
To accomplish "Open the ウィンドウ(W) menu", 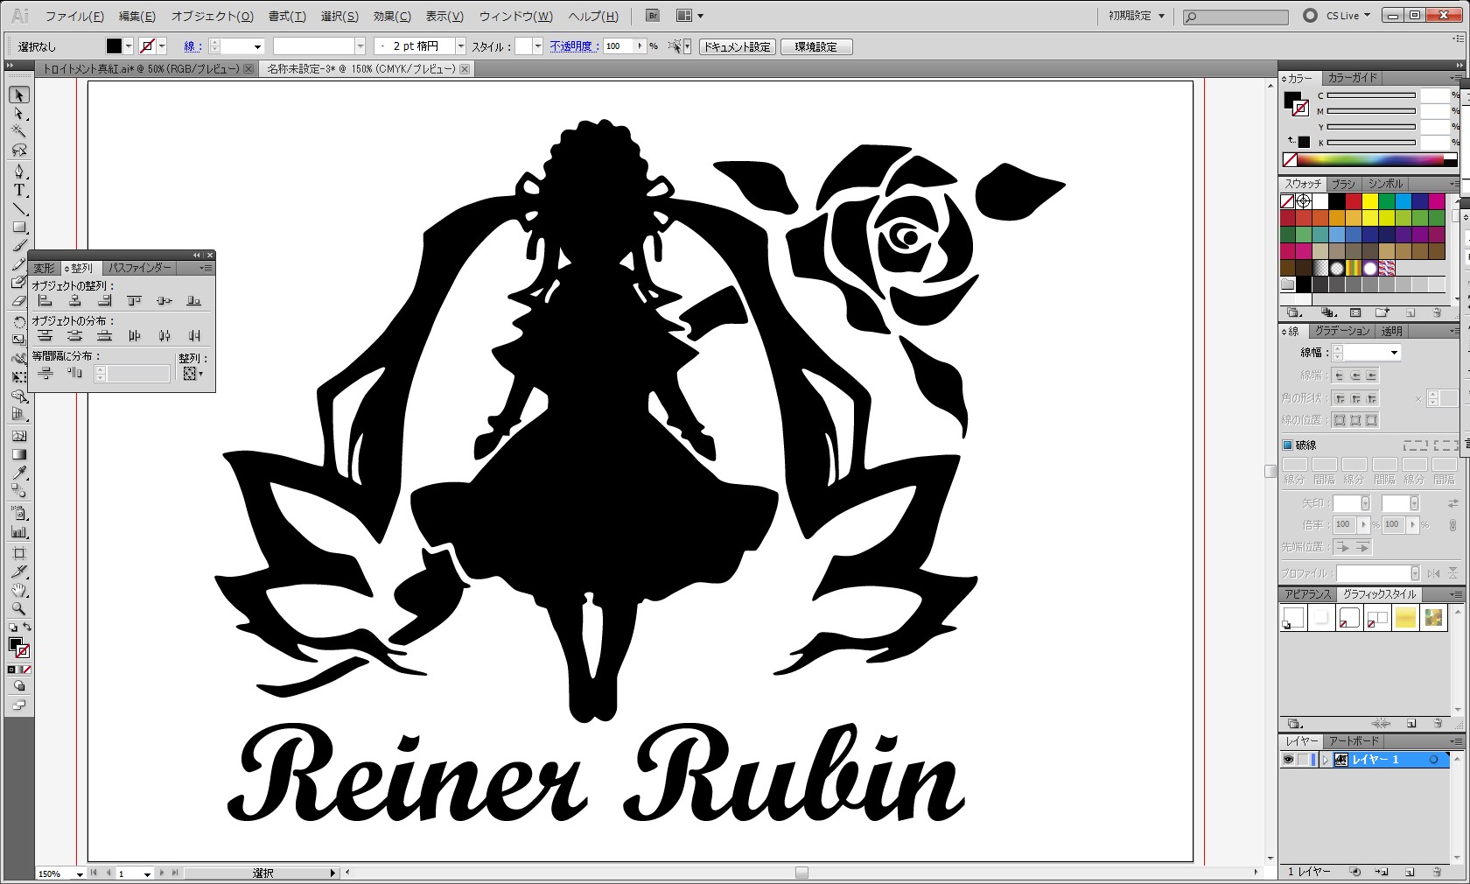I will (516, 16).
